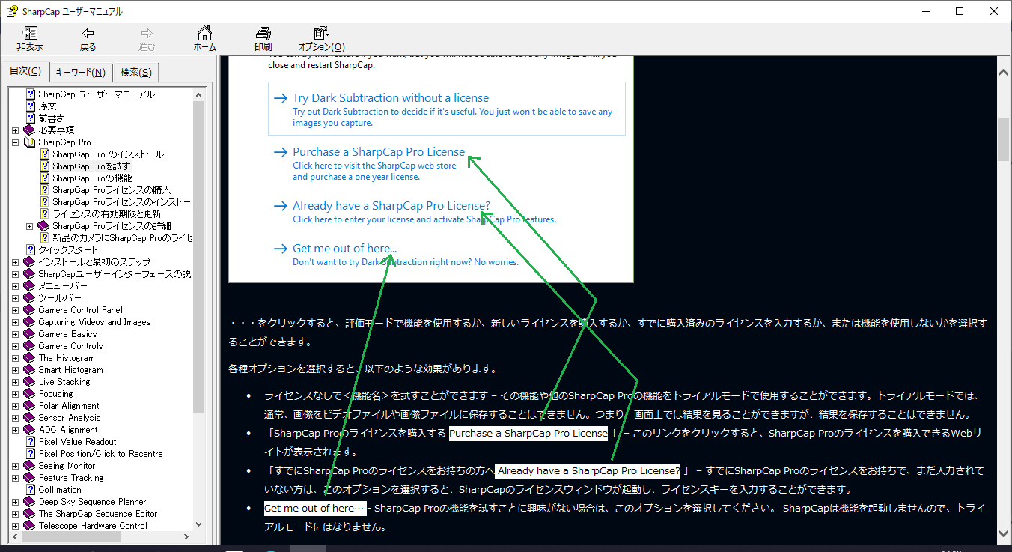Open SharpCap Proライセンスの購入 topic
Image resolution: width=1012 pixels, height=552 pixels.
coord(112,190)
